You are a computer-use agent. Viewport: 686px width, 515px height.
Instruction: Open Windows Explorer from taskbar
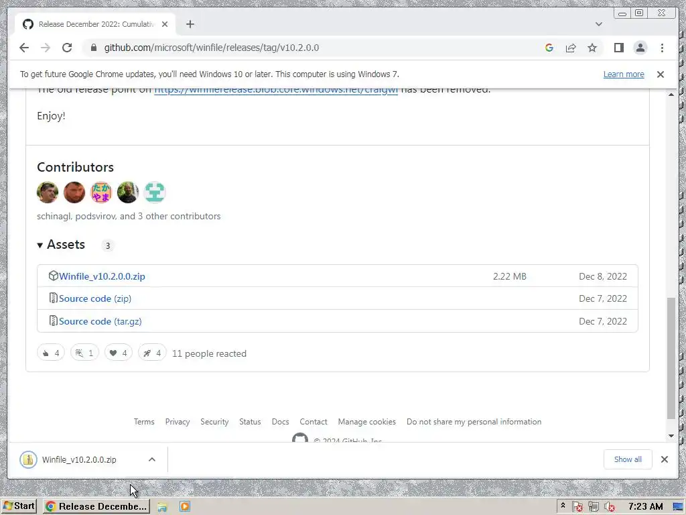tap(162, 507)
